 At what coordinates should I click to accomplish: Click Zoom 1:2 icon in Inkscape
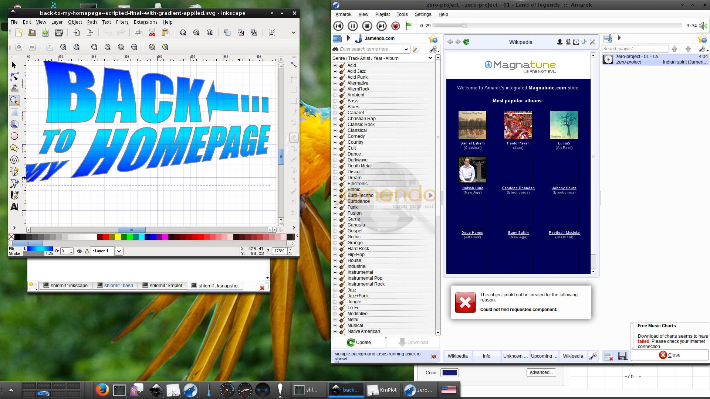point(63,47)
